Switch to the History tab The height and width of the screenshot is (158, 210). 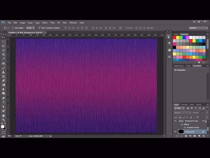[x=199, y=105]
